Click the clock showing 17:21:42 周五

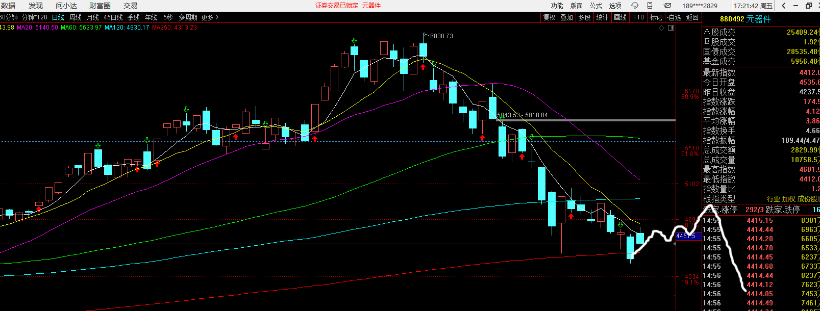[753, 6]
